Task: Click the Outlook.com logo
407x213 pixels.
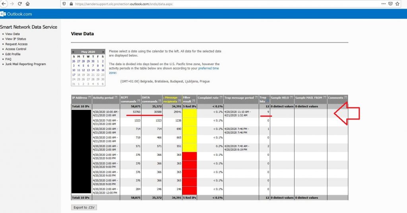Action: (16, 14)
